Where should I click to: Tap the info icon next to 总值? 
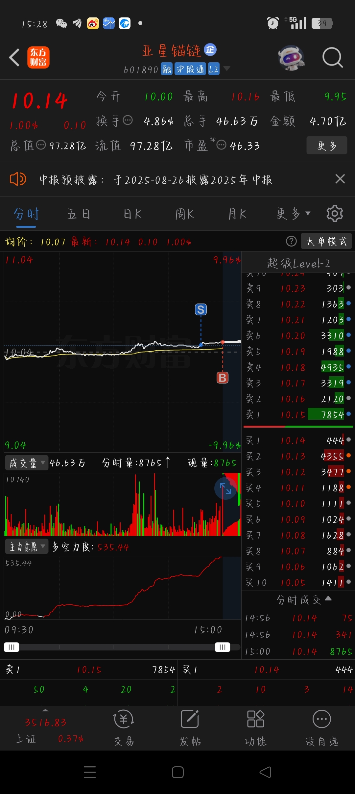pyautogui.click(x=41, y=145)
